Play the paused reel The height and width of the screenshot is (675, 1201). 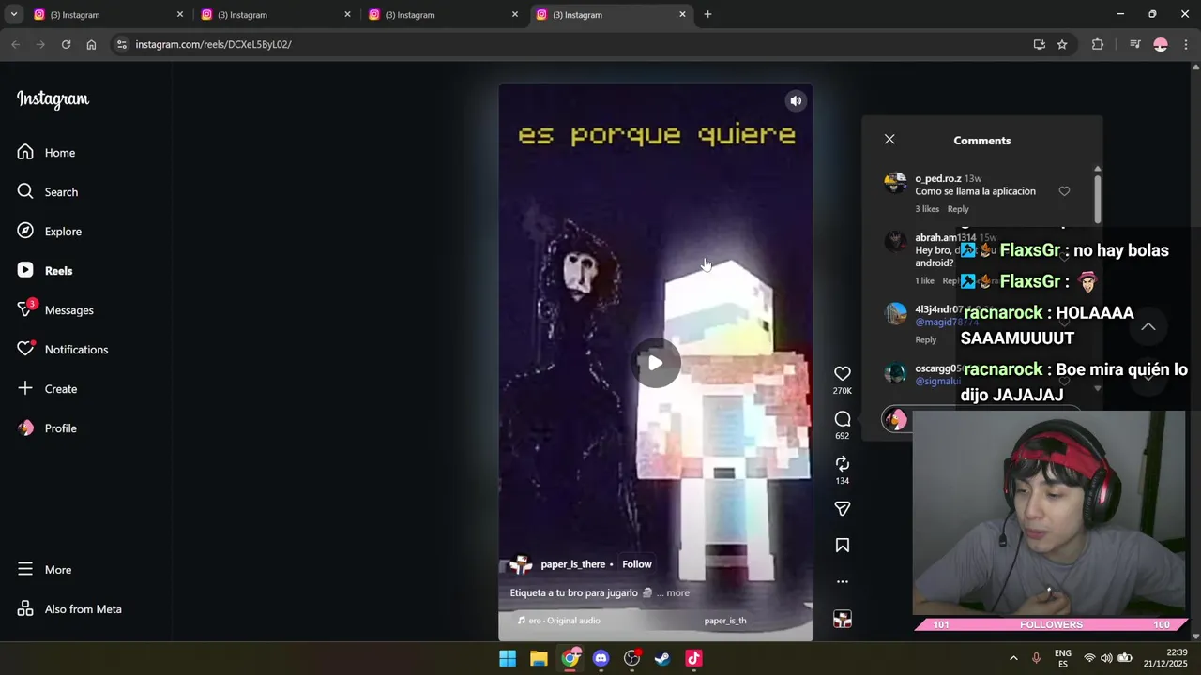[655, 363]
